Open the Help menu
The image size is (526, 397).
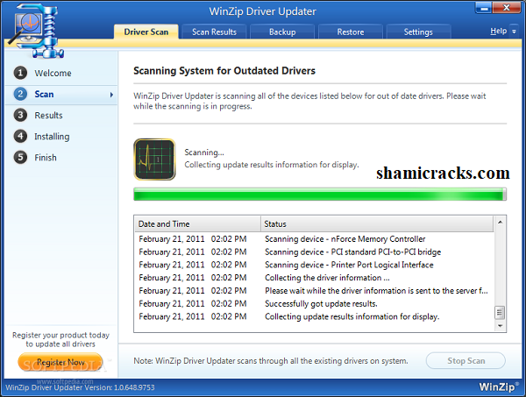(x=499, y=32)
